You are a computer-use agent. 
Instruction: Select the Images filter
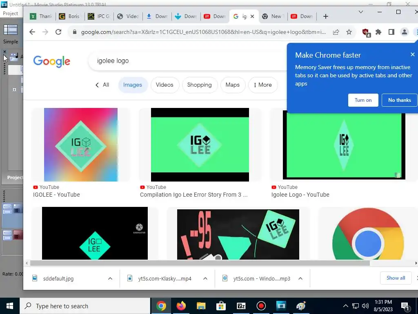(x=133, y=85)
